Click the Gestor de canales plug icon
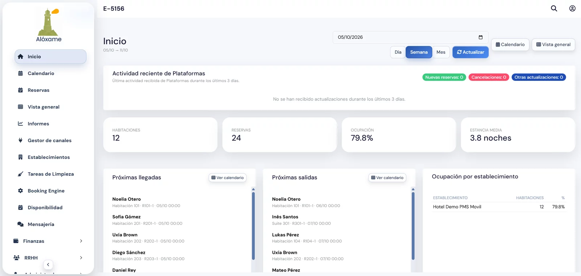This screenshot has height=276, width=581. (x=20, y=140)
